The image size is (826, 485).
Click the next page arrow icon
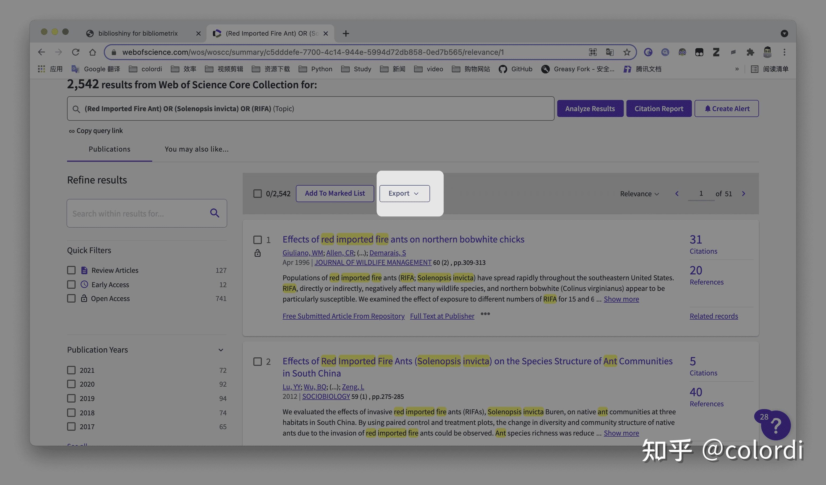pyautogui.click(x=744, y=194)
